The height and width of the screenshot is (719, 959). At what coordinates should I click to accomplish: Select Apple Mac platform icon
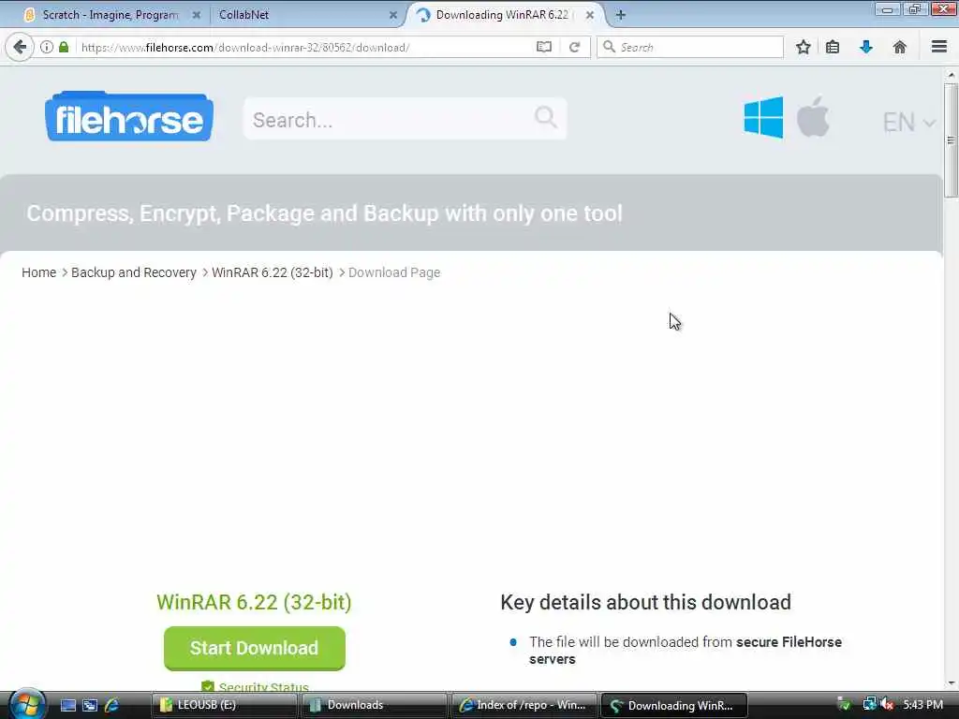pyautogui.click(x=814, y=116)
